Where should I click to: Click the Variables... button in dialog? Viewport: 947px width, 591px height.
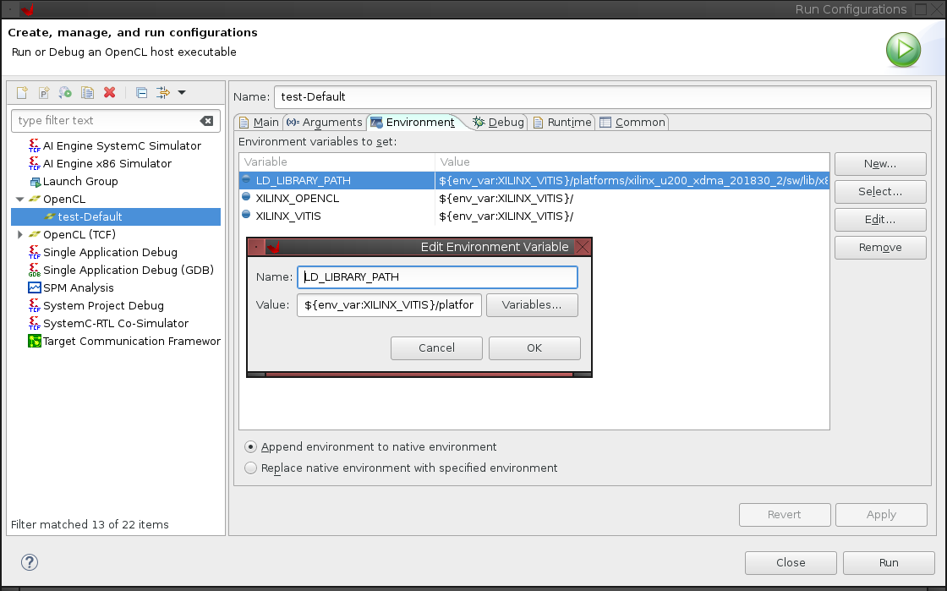click(531, 305)
